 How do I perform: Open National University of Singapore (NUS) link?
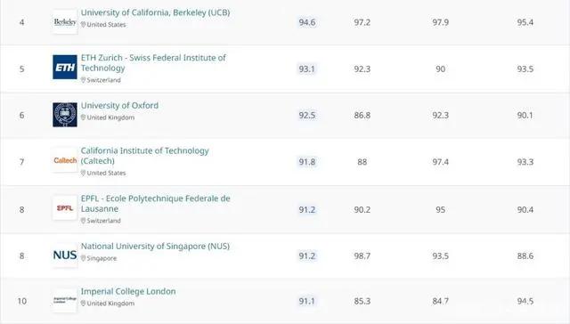click(x=155, y=246)
